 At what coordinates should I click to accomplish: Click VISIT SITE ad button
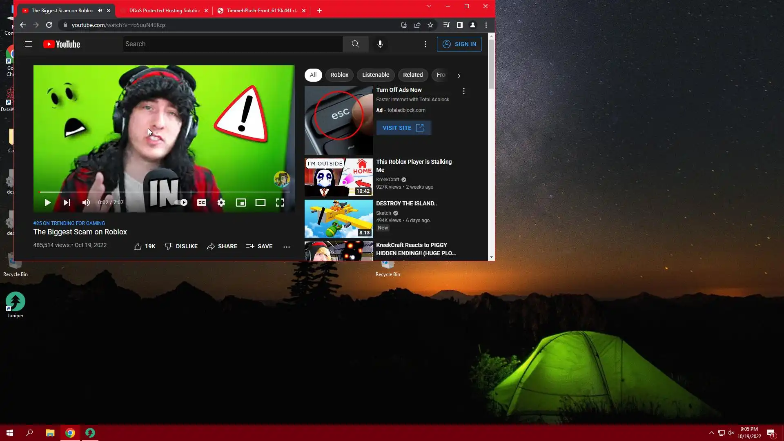403,128
